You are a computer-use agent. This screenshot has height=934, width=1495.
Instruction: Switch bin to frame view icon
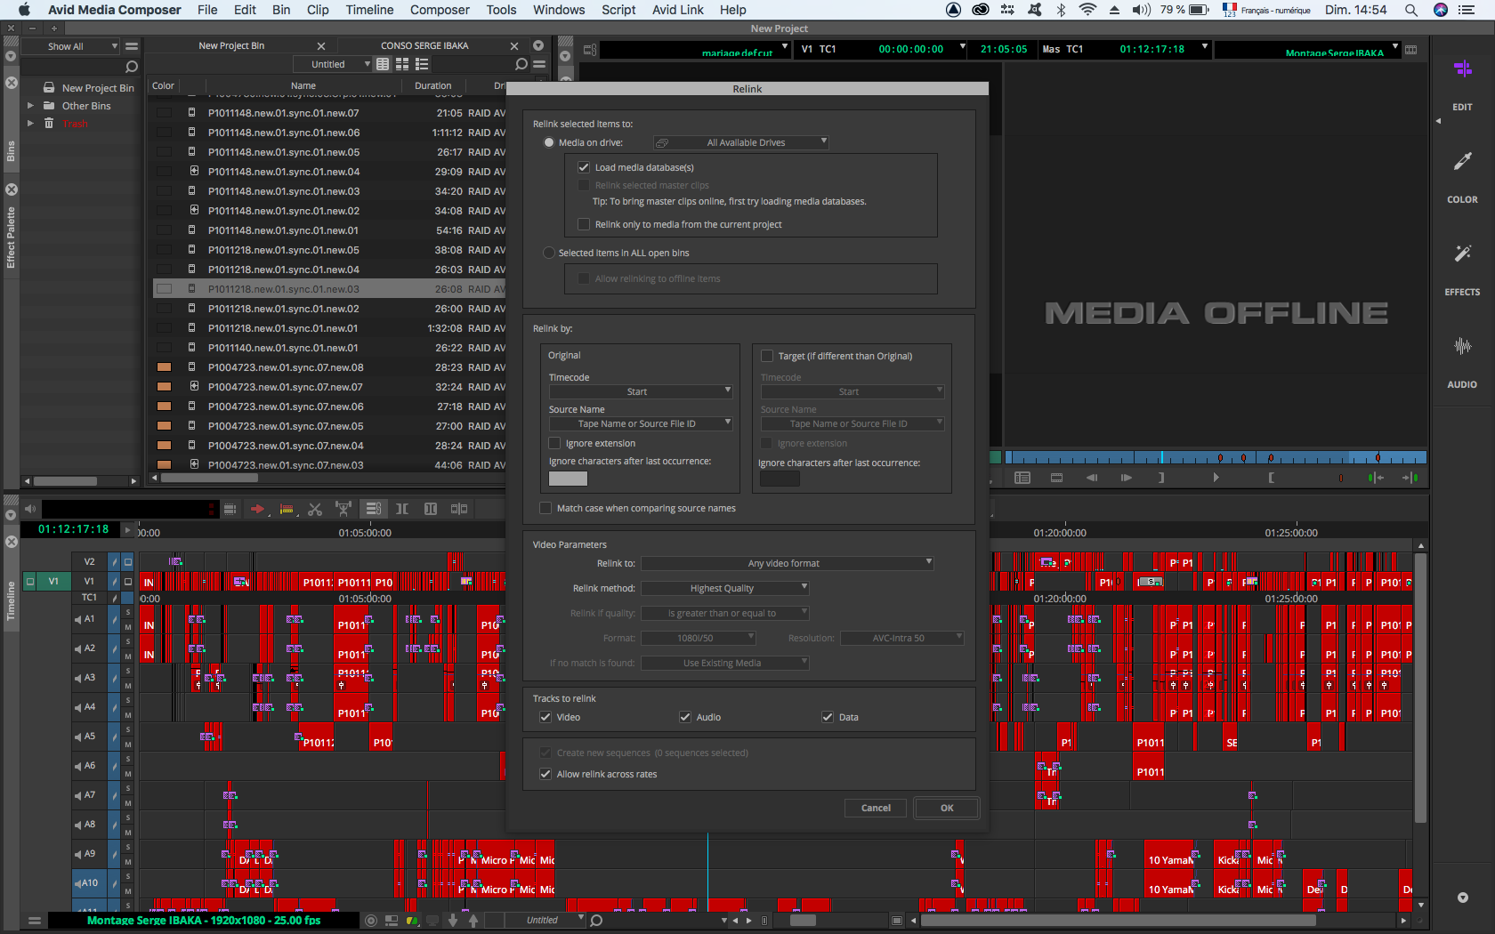click(x=402, y=64)
